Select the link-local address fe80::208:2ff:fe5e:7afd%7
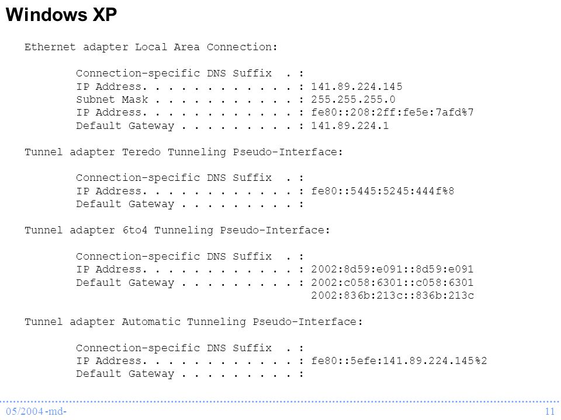 392,113
